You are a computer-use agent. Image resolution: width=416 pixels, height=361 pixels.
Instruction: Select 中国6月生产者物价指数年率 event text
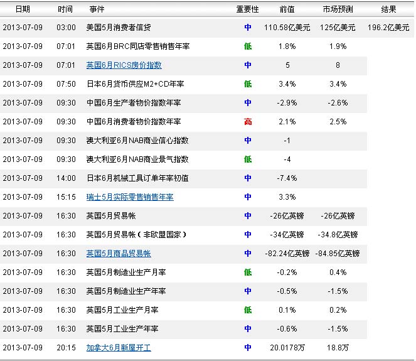(134, 103)
